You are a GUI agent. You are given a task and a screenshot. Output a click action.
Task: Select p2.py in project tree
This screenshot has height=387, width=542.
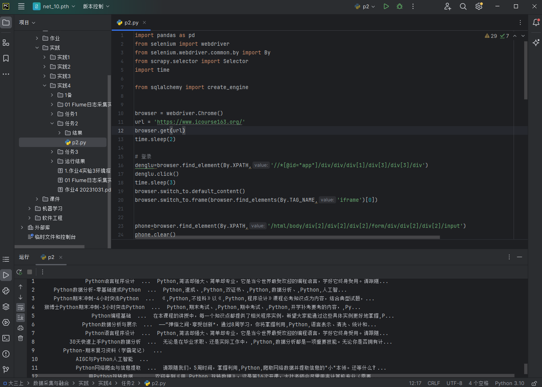click(x=63, y=142)
